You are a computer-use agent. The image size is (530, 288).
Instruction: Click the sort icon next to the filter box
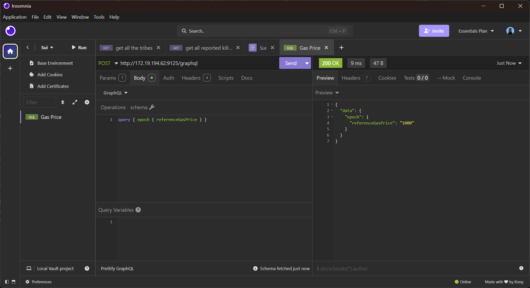click(x=63, y=102)
